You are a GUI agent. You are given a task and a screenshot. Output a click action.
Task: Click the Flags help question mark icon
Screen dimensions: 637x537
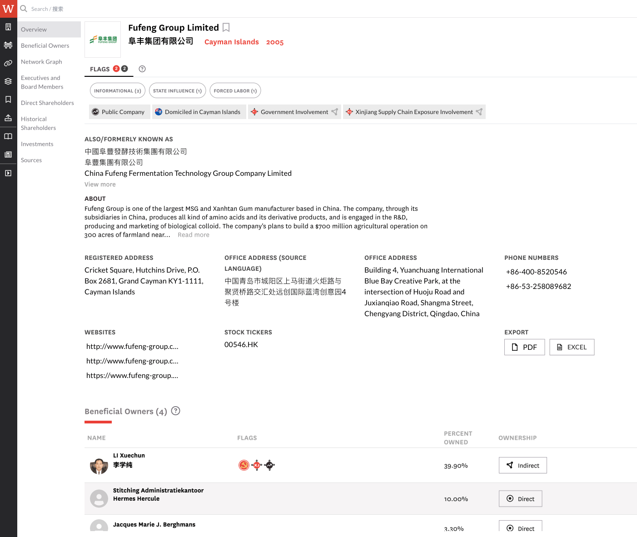[142, 69]
